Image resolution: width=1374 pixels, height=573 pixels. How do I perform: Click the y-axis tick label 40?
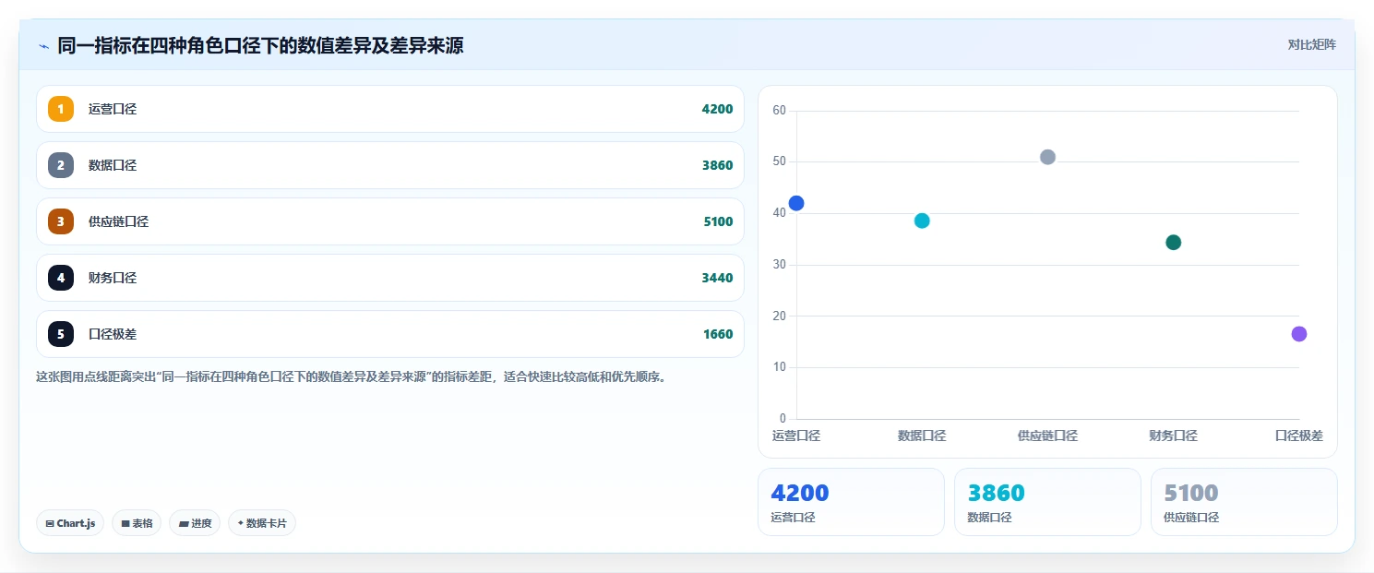779,213
